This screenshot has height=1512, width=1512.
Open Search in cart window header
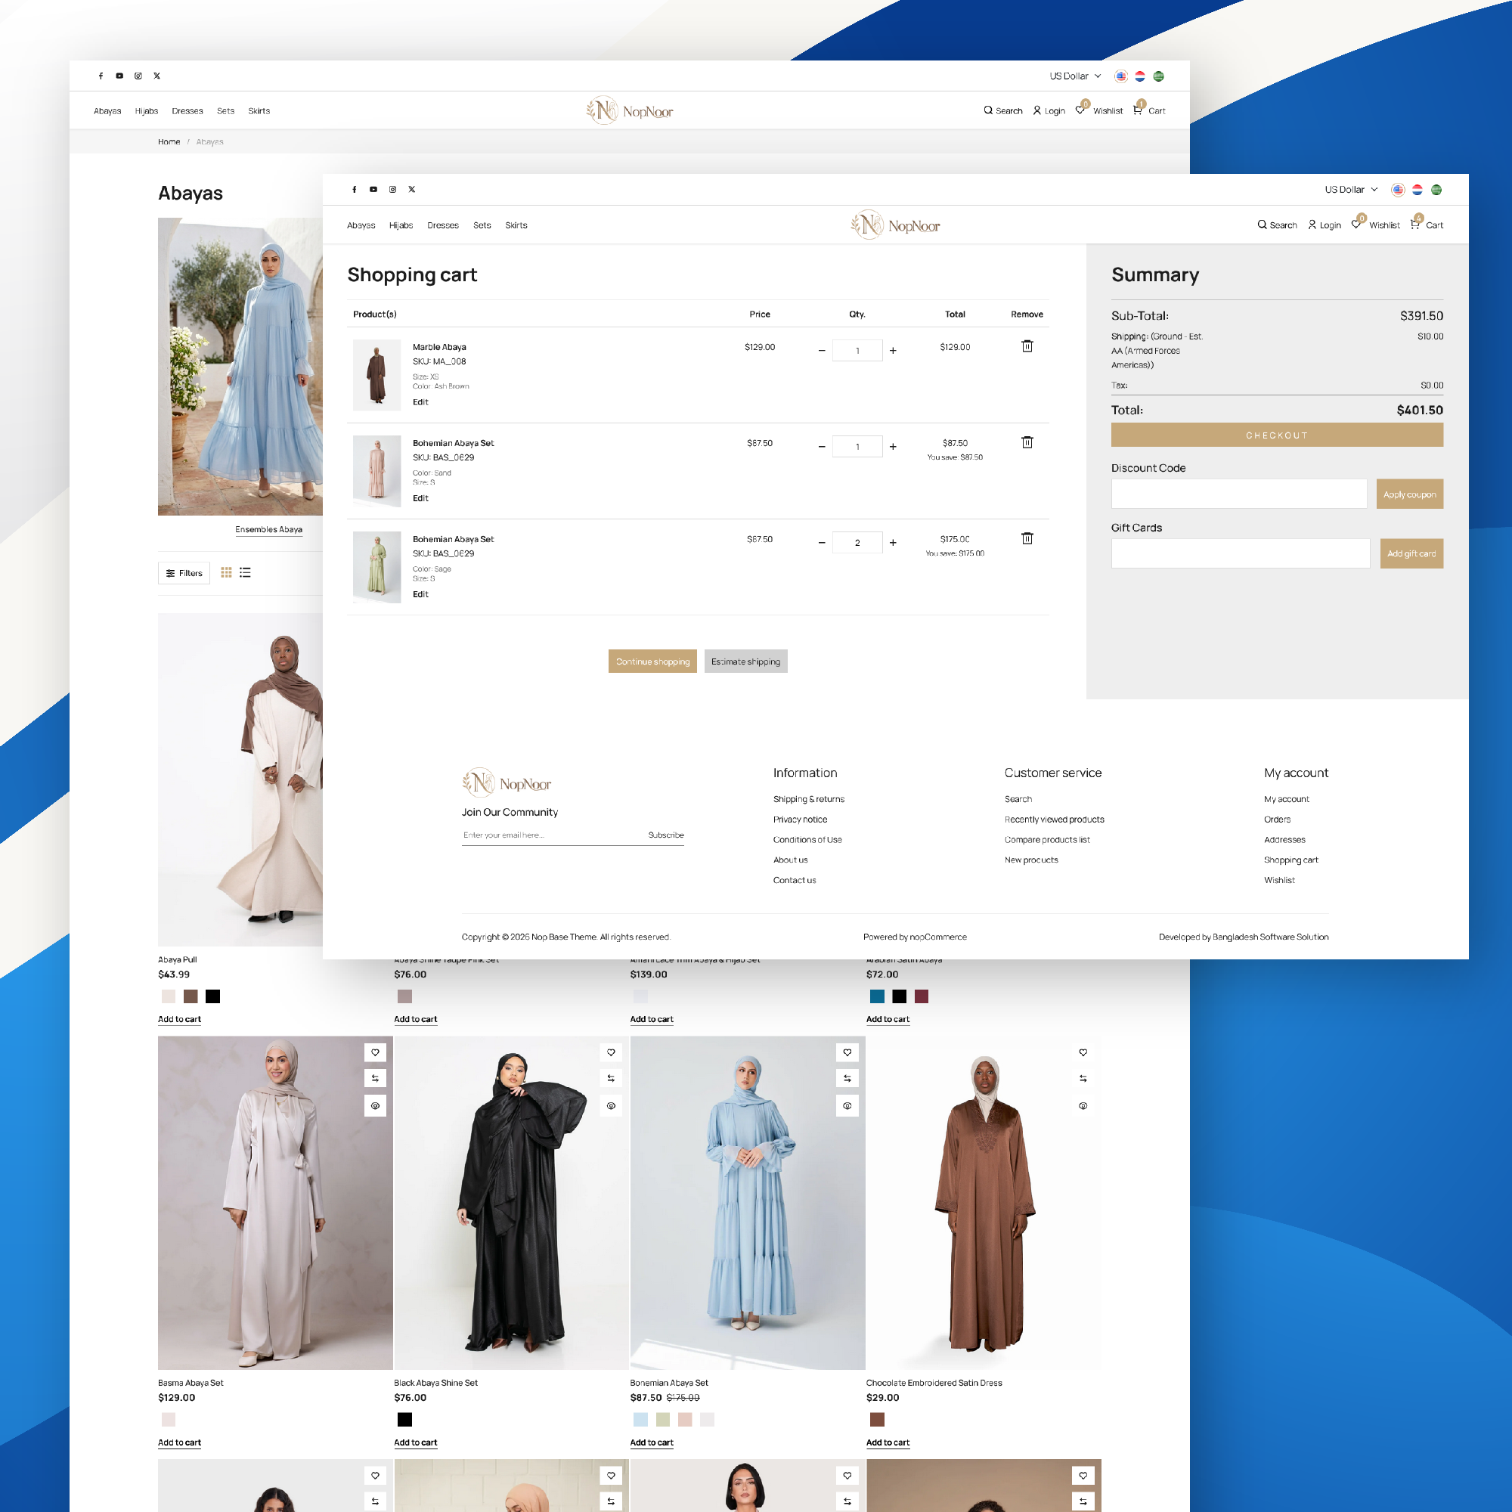tap(1277, 225)
